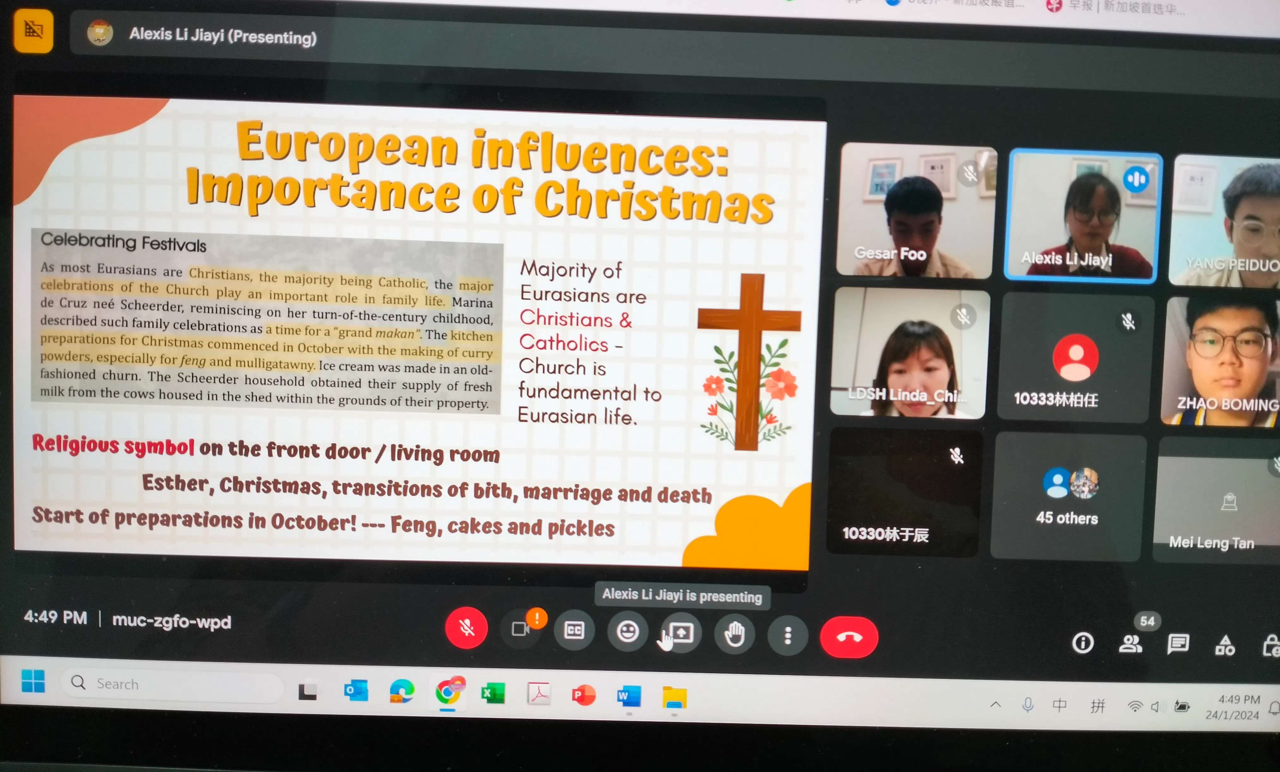1280x772 pixels.
Task: Open PowerPoint from the taskbar
Action: (583, 695)
